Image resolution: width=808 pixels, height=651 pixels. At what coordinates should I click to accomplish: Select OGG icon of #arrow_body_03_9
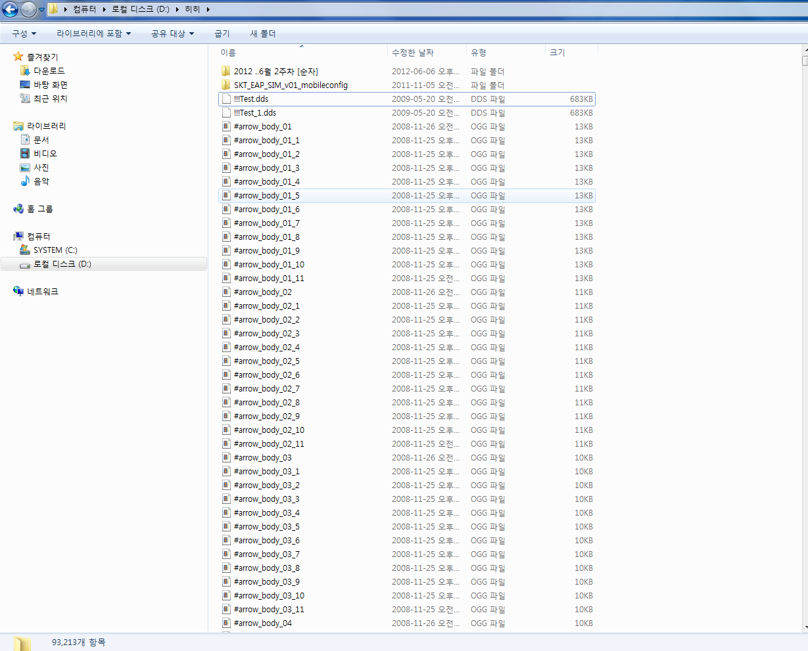[226, 581]
